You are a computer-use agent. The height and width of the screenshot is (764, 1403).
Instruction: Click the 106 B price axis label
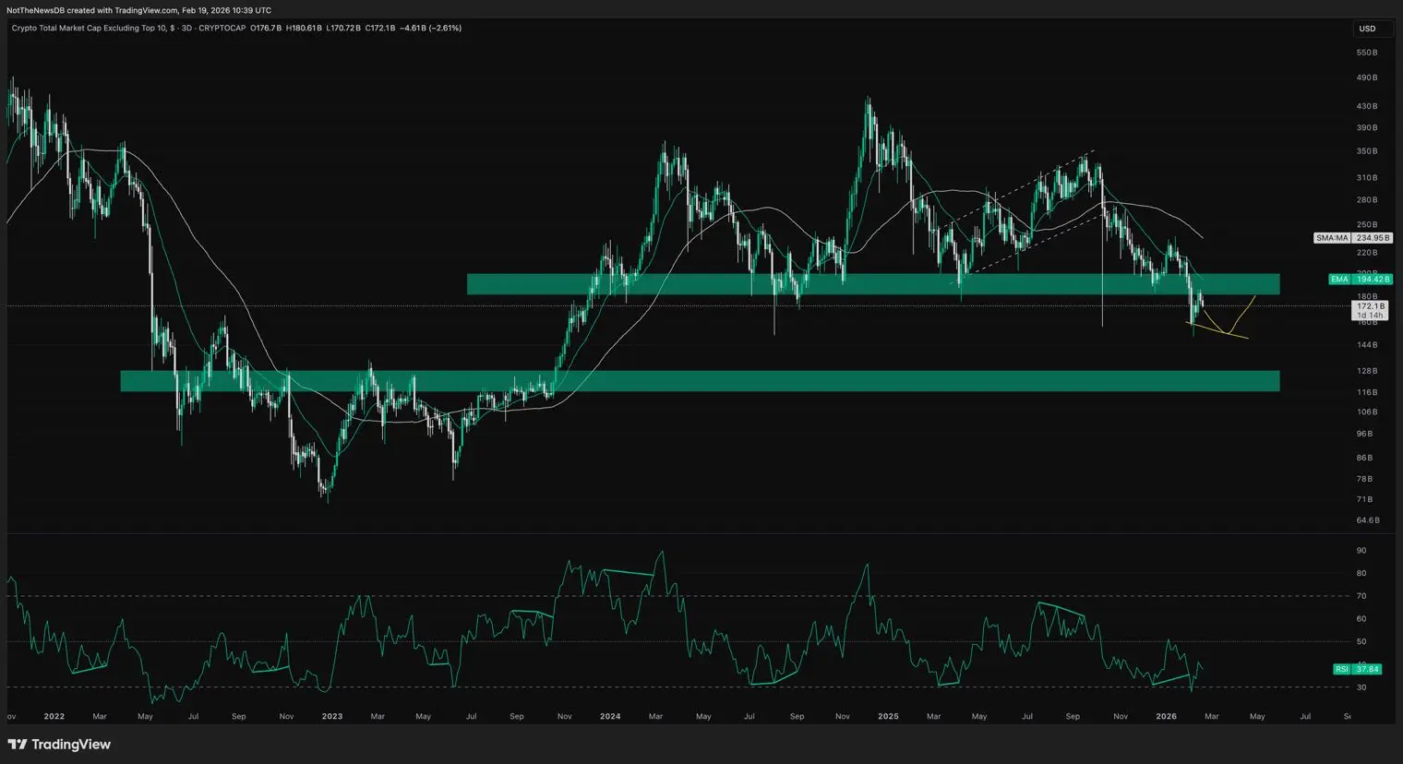click(x=1367, y=412)
